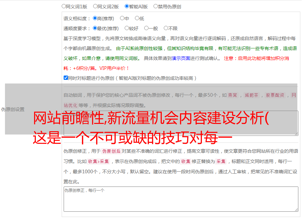Screen dimensions: 302x218
Task: Set 通顺度要求 to 一般
Action: pyautogui.click(x=146, y=28)
